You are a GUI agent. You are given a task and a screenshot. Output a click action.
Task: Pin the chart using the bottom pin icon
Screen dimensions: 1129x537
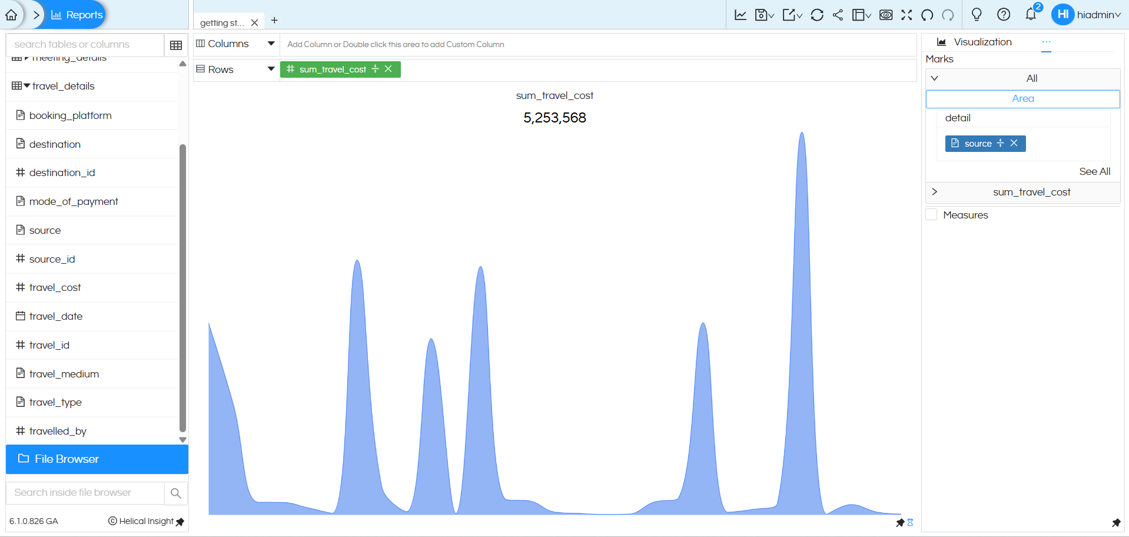pyautogui.click(x=901, y=523)
